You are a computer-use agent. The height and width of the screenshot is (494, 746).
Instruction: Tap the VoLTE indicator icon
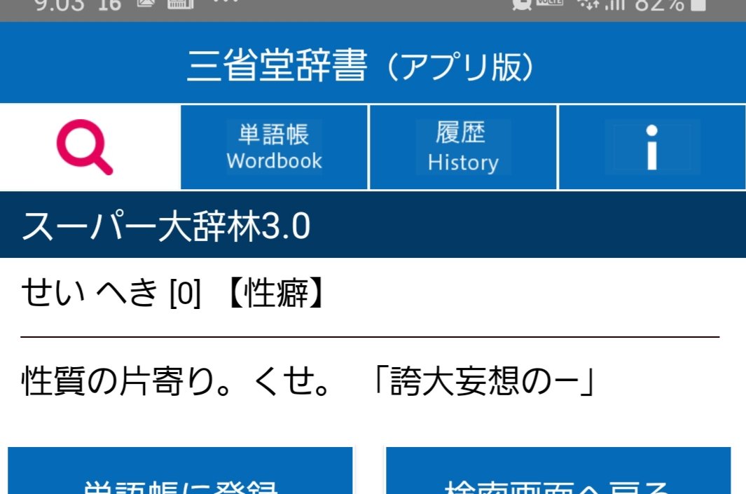(x=550, y=6)
